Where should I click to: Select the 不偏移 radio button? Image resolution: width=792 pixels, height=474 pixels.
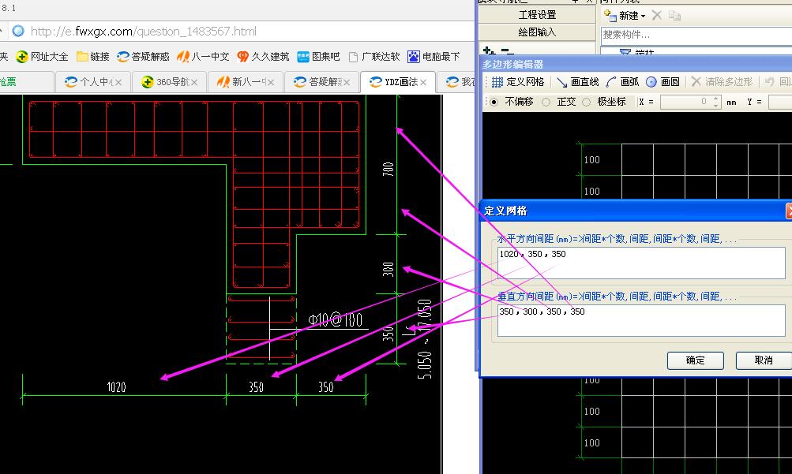(494, 102)
